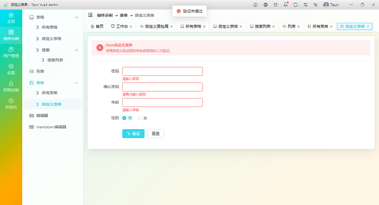Open the language globe icon
This screenshot has width=379, height=205.
coord(265,4)
